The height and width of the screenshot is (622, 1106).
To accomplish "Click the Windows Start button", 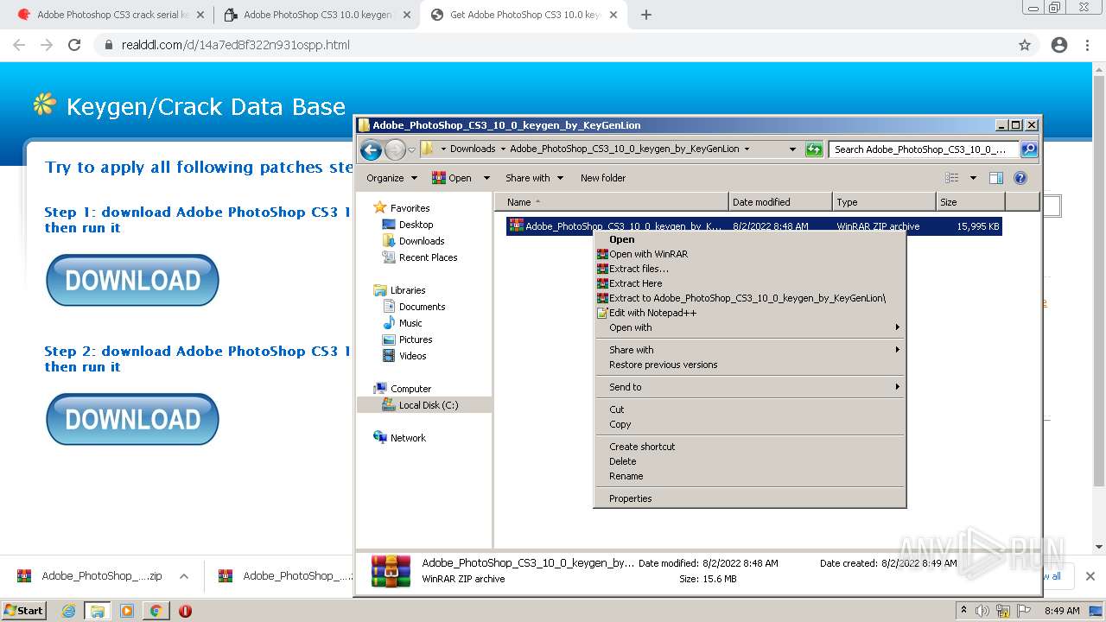I will tap(23, 611).
